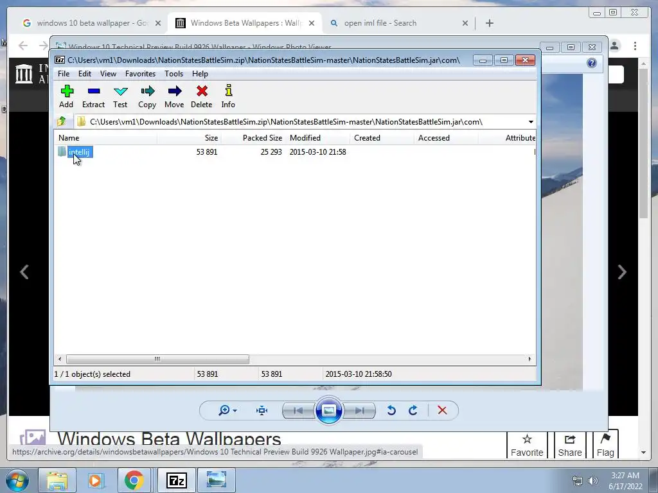The image size is (658, 493).
Task: Click Photo Viewer actual size button
Action: [262, 410]
